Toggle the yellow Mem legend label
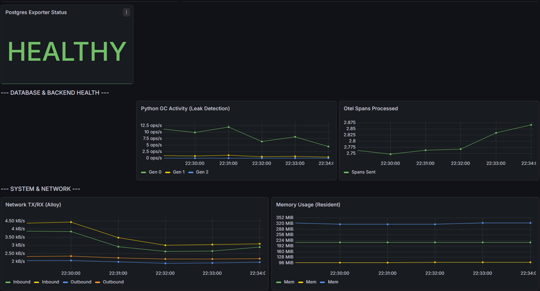 coord(311,282)
